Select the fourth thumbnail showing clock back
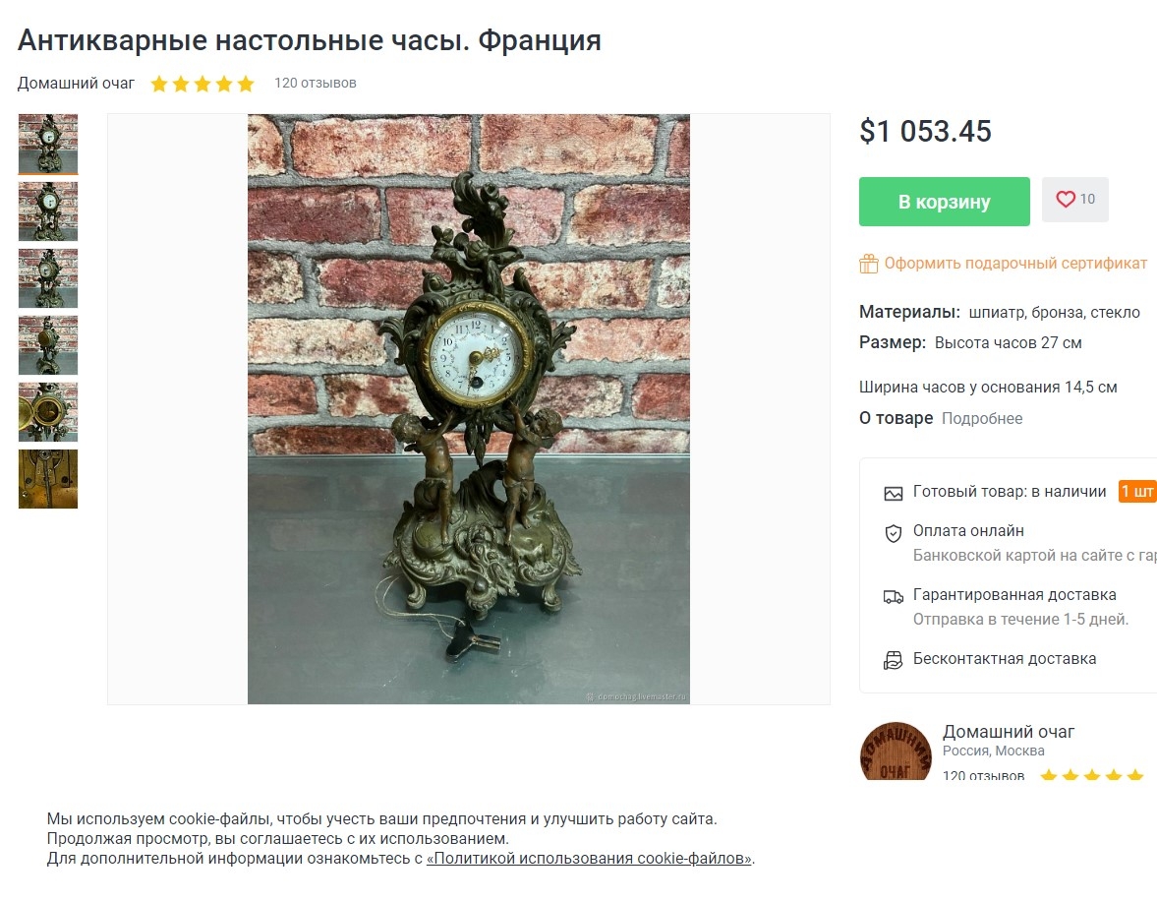 click(48, 345)
